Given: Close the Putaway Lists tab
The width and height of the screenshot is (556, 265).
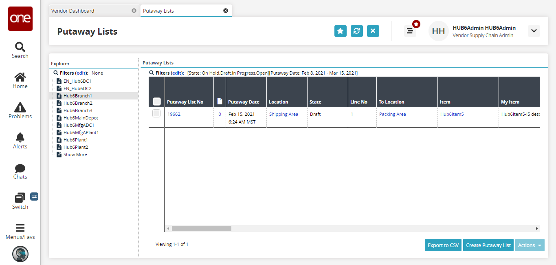Looking at the screenshot, I should tap(226, 11).
